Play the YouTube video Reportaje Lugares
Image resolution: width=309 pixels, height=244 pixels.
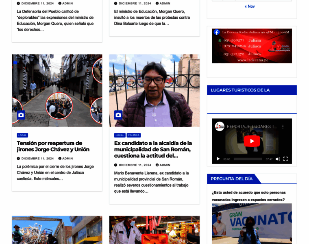[252, 141]
